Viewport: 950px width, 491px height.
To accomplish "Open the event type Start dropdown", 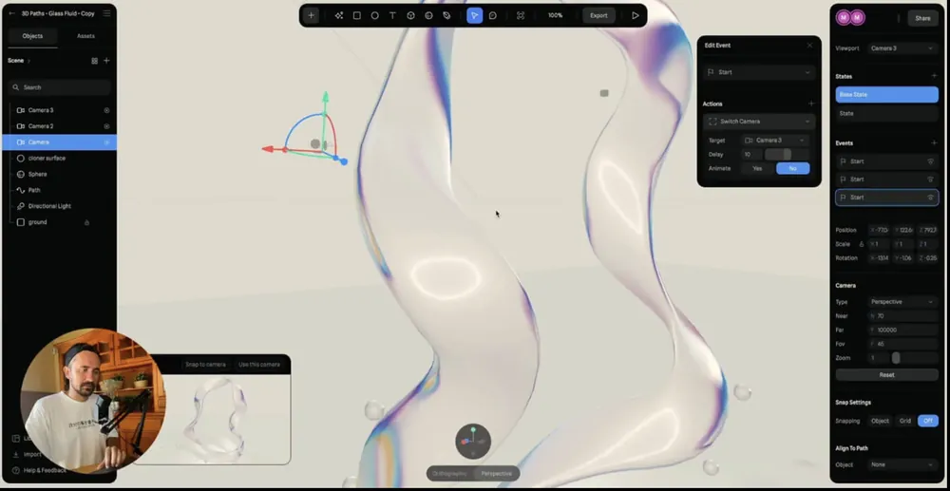I will pos(758,72).
